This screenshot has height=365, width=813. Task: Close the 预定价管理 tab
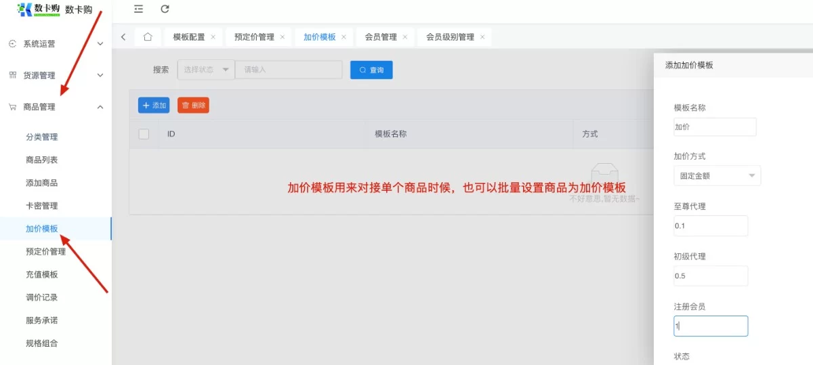pyautogui.click(x=283, y=37)
